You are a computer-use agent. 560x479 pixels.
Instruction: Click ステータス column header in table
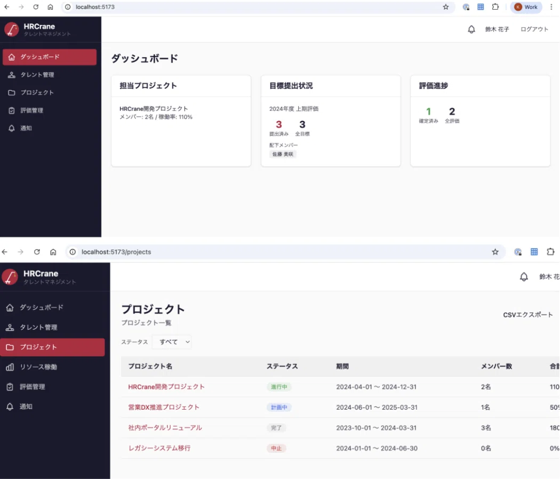pos(282,366)
